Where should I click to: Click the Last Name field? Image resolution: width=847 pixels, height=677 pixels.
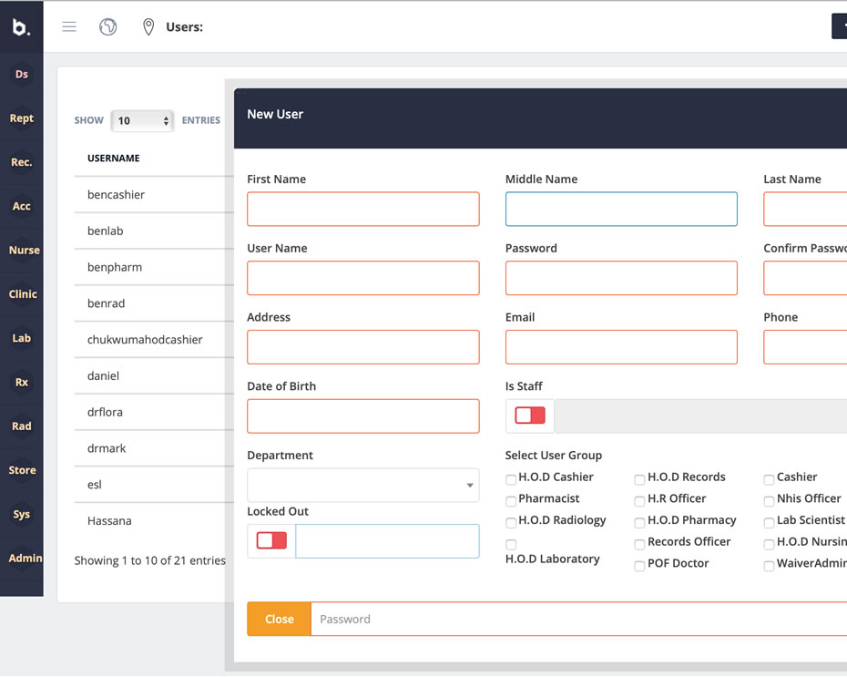[x=805, y=209]
